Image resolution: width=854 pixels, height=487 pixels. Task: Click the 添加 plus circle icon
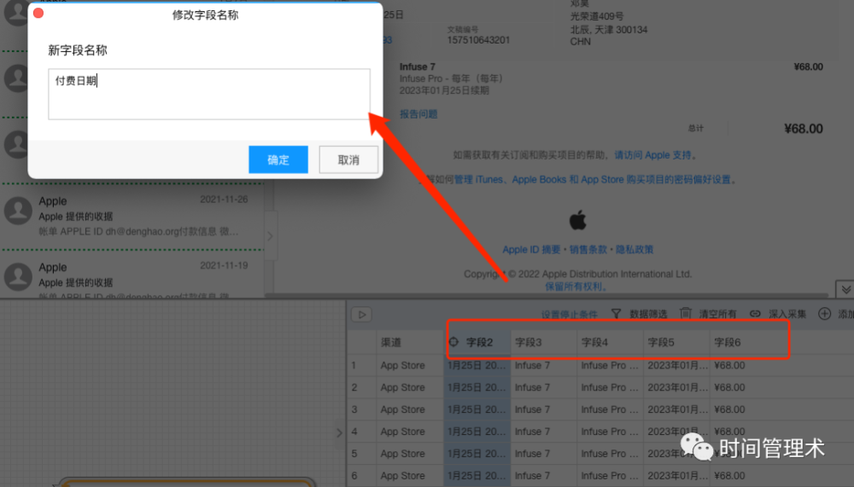(825, 313)
